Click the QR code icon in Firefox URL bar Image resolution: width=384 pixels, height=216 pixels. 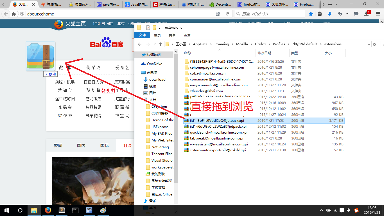(x=218, y=14)
